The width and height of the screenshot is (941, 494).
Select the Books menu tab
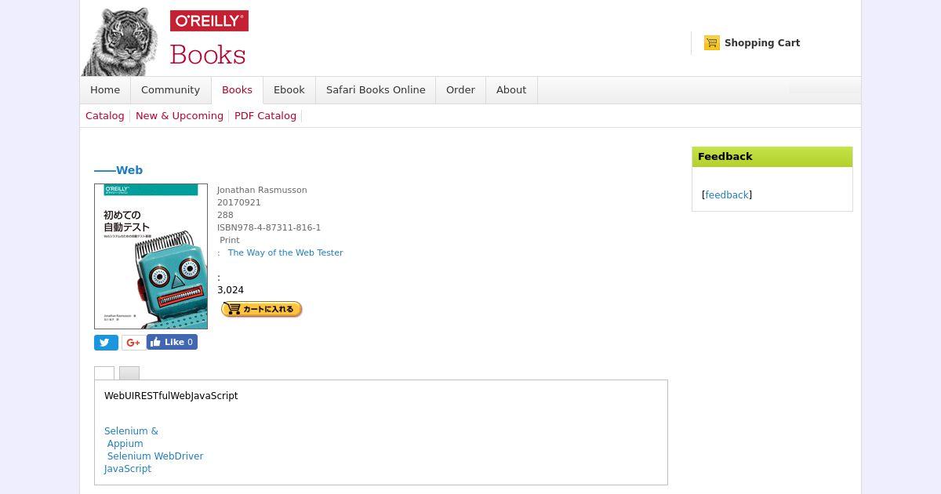click(x=237, y=90)
